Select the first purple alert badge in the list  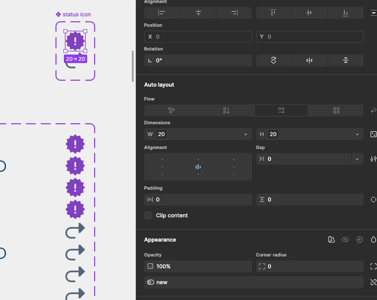point(75,144)
